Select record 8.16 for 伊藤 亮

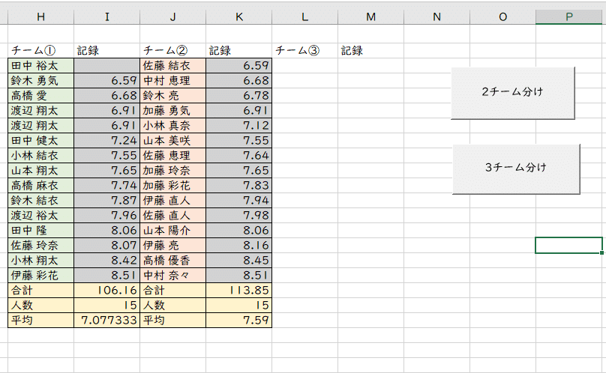pyautogui.click(x=238, y=246)
